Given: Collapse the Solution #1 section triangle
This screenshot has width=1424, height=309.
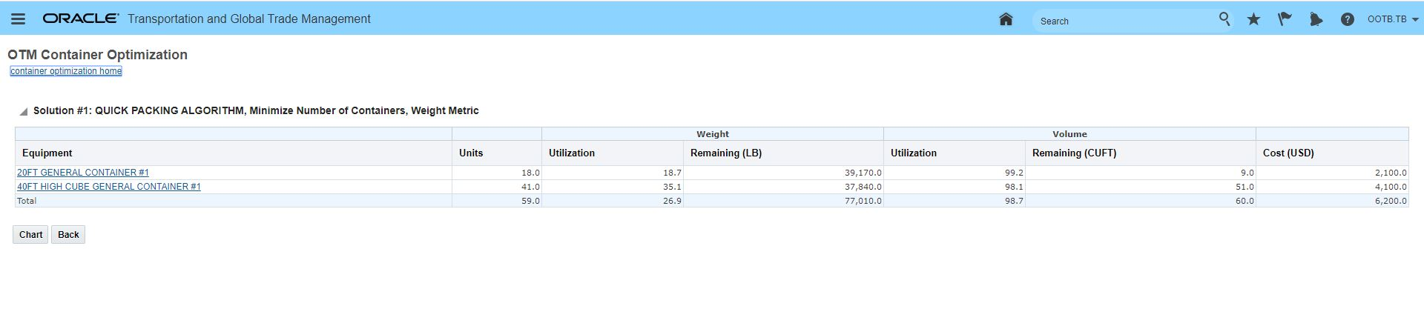Looking at the screenshot, I should (24, 111).
